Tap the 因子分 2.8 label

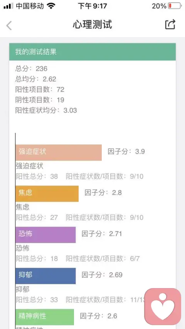[x=103, y=193]
